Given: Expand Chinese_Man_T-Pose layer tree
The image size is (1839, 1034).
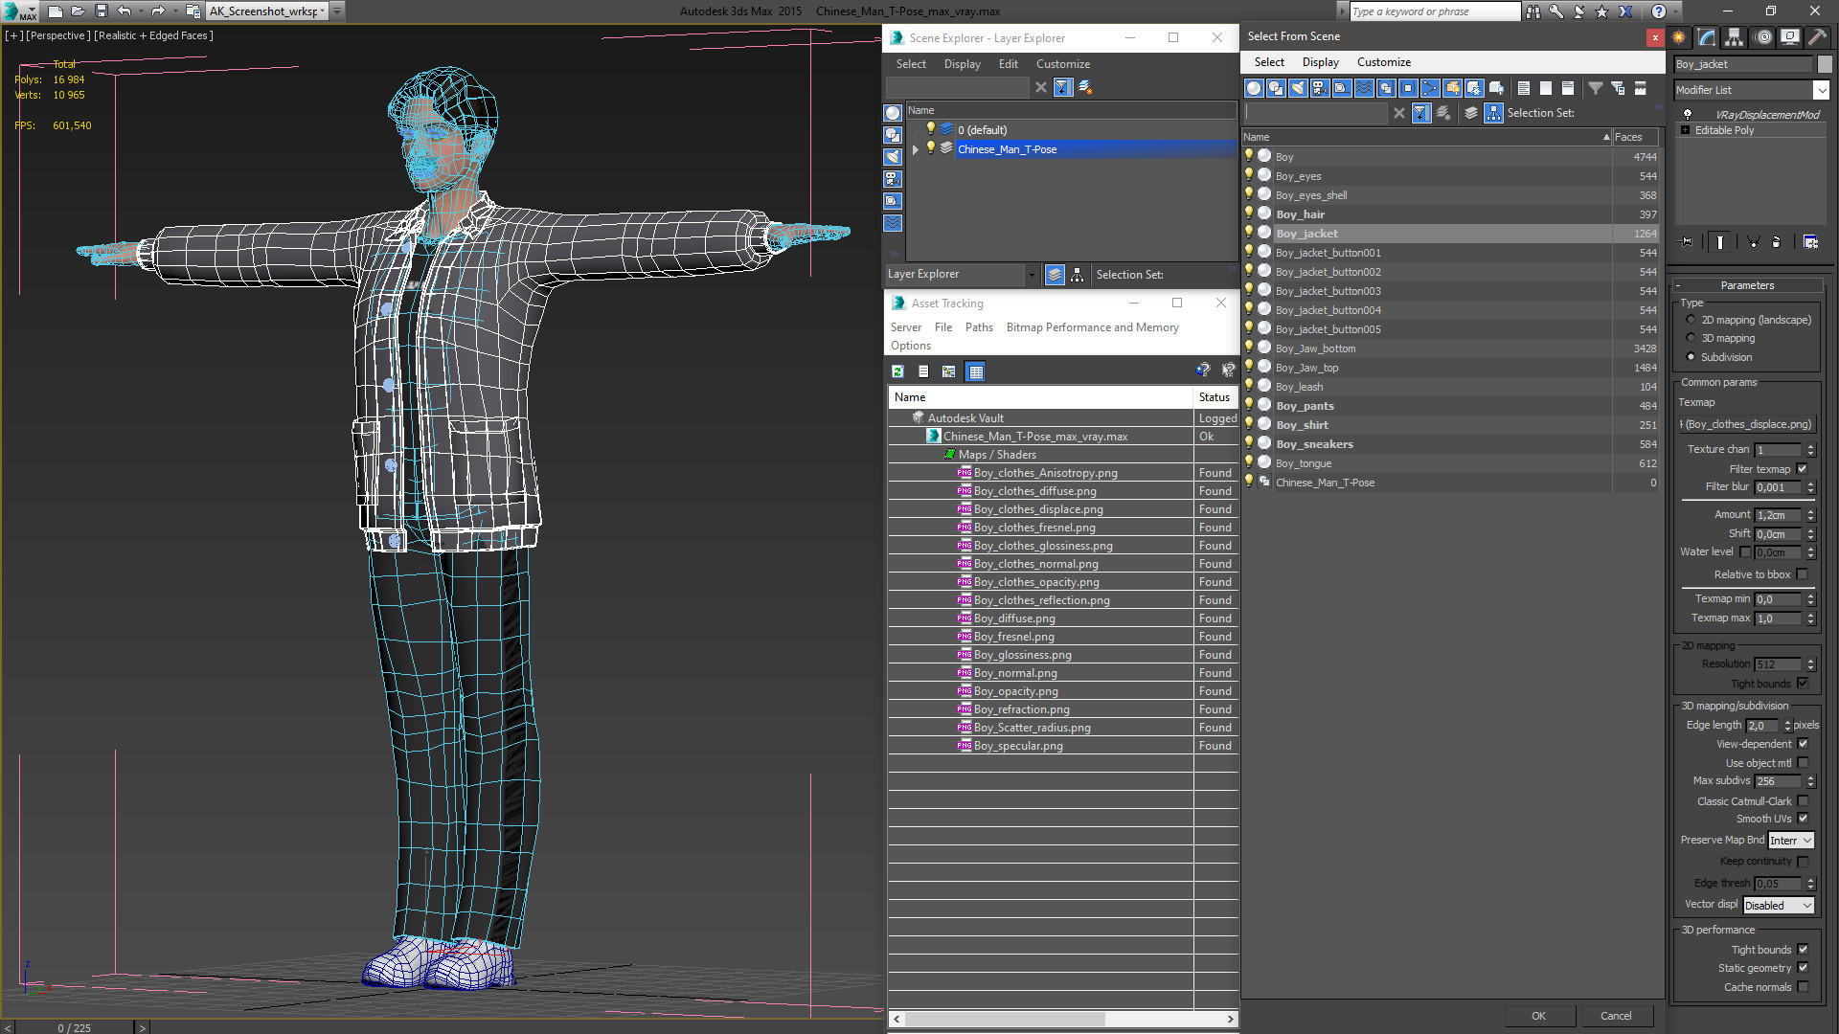Looking at the screenshot, I should (x=916, y=149).
